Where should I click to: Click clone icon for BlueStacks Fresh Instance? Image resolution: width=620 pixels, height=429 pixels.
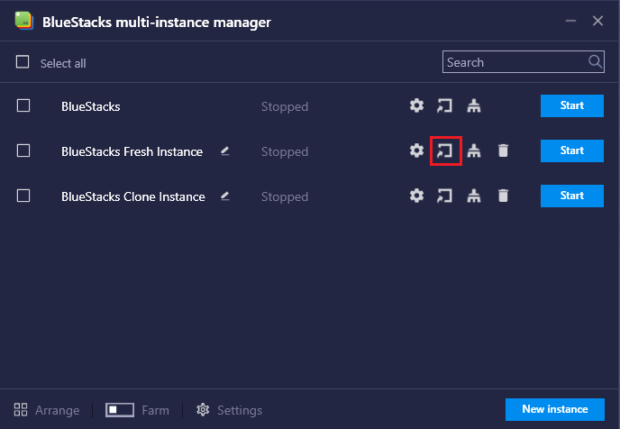tap(474, 151)
